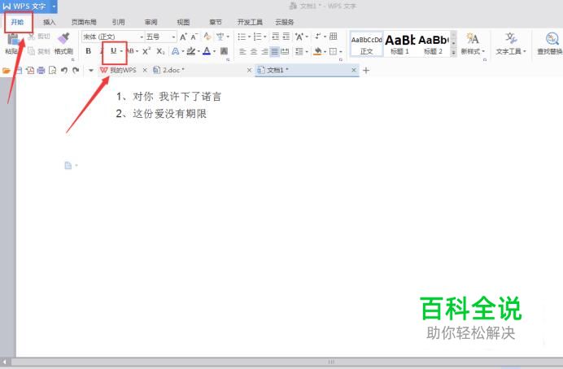The height and width of the screenshot is (369, 563).
Task: Click the undo arrow icon
Action: point(64,70)
